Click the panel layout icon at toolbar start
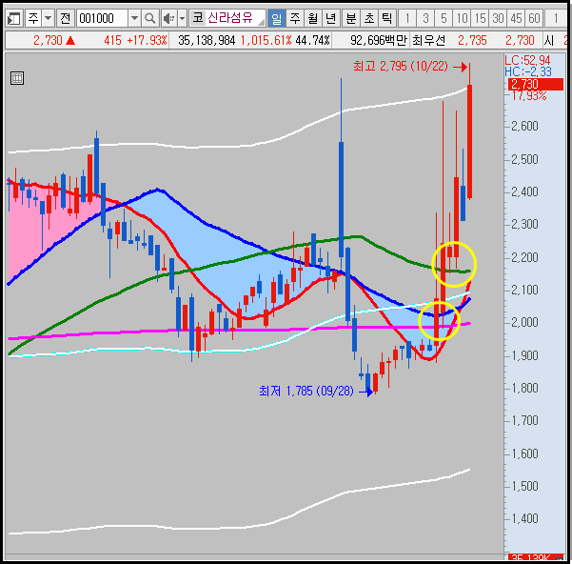The image size is (572, 564). point(14,18)
